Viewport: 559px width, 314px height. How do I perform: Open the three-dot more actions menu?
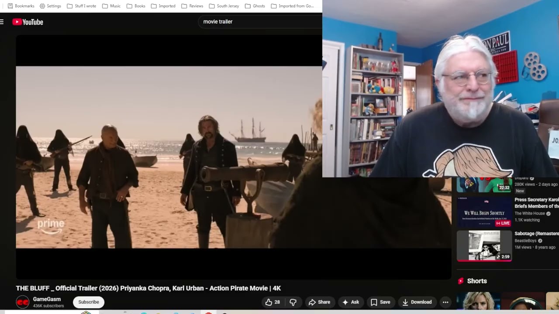445,302
